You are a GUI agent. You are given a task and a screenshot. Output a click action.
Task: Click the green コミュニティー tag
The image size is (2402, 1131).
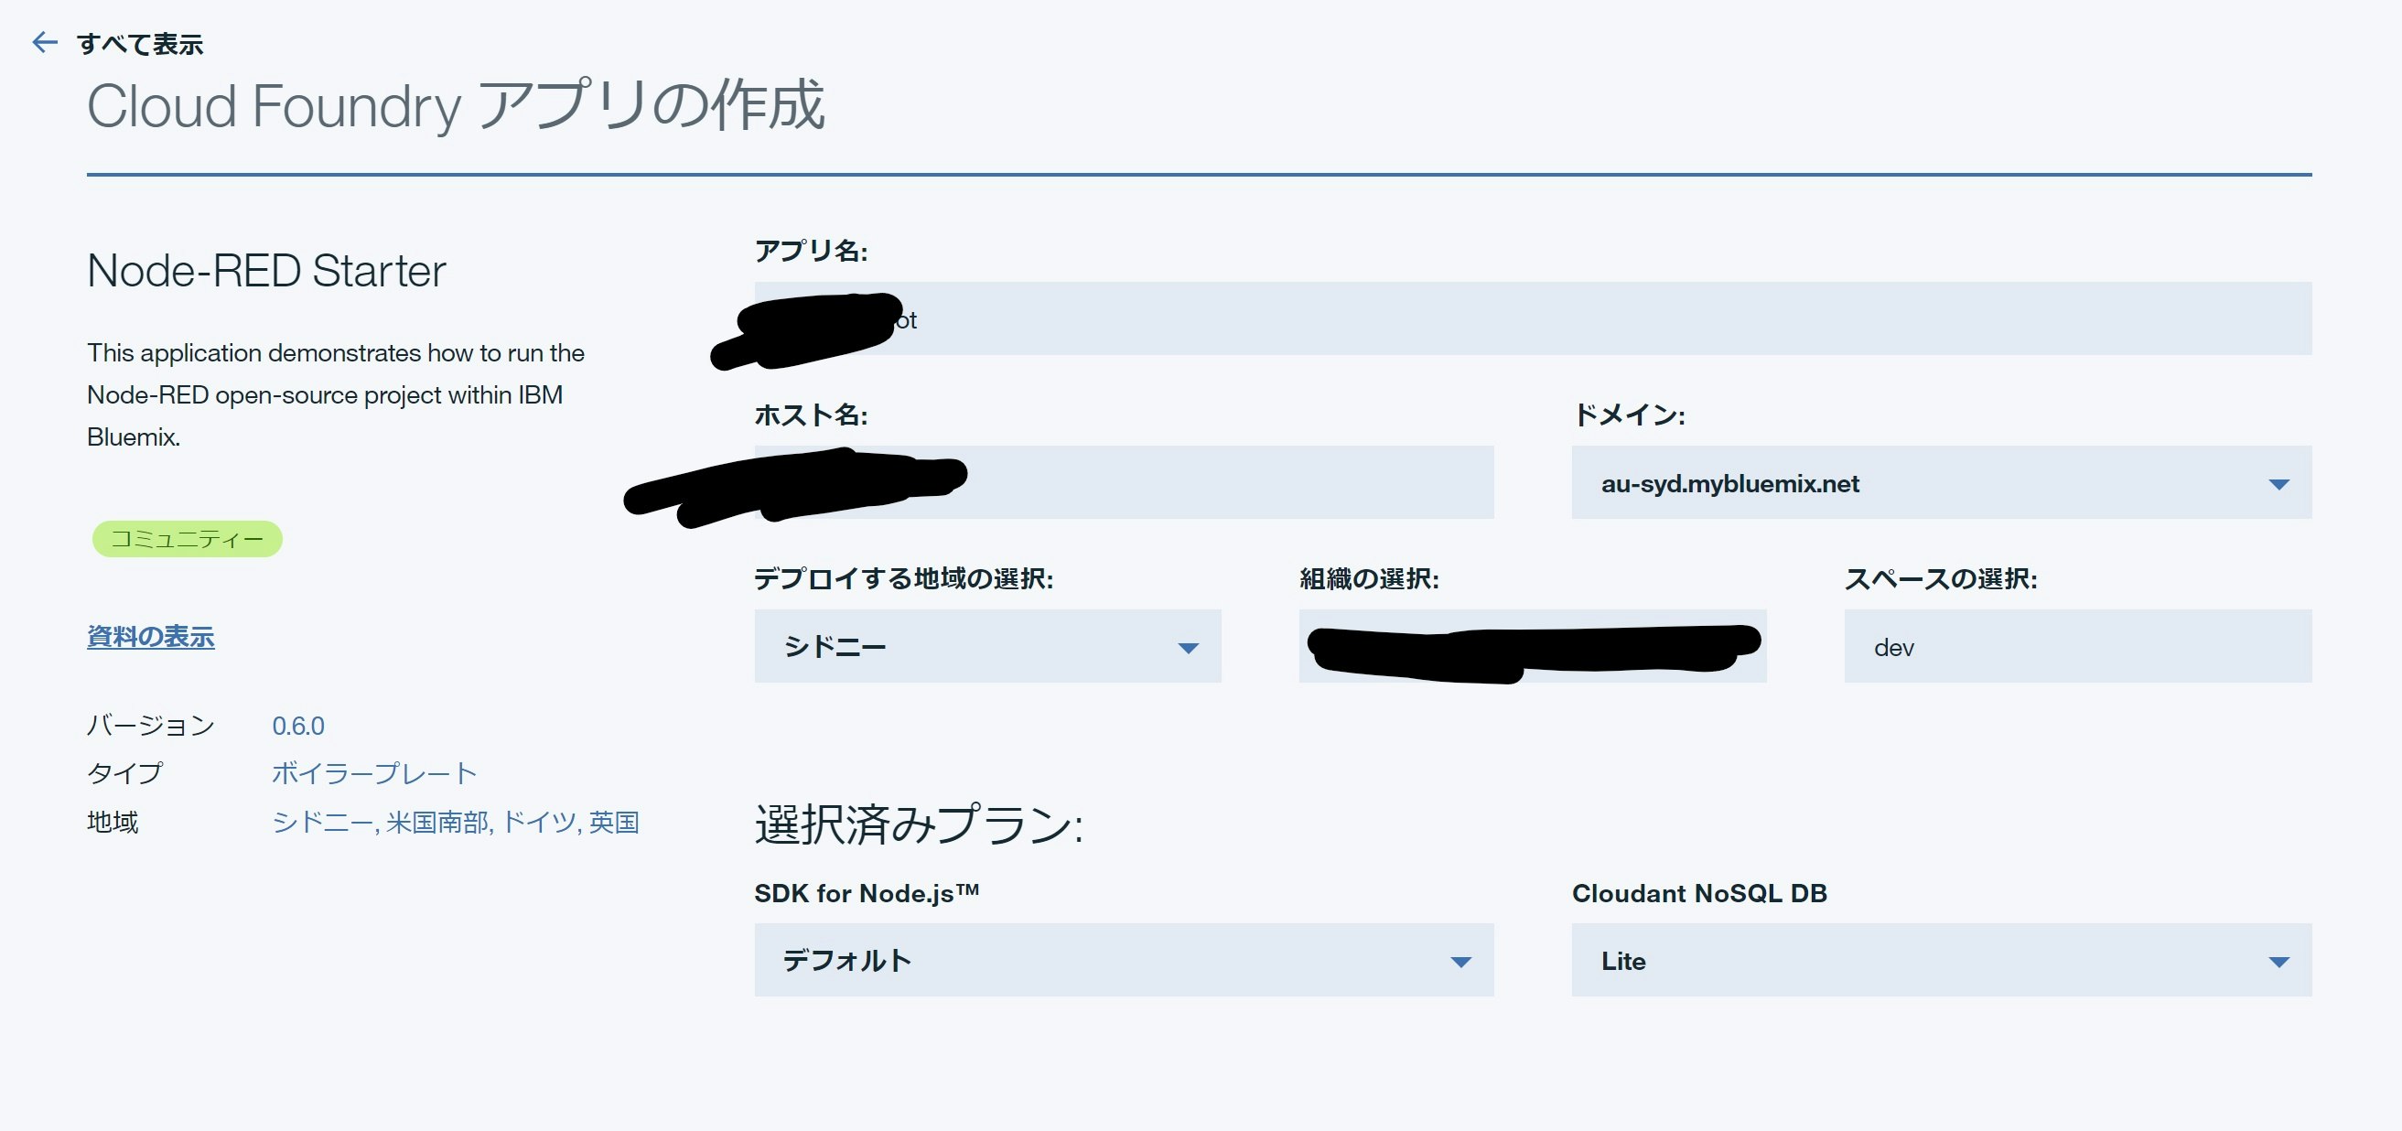[x=187, y=539]
